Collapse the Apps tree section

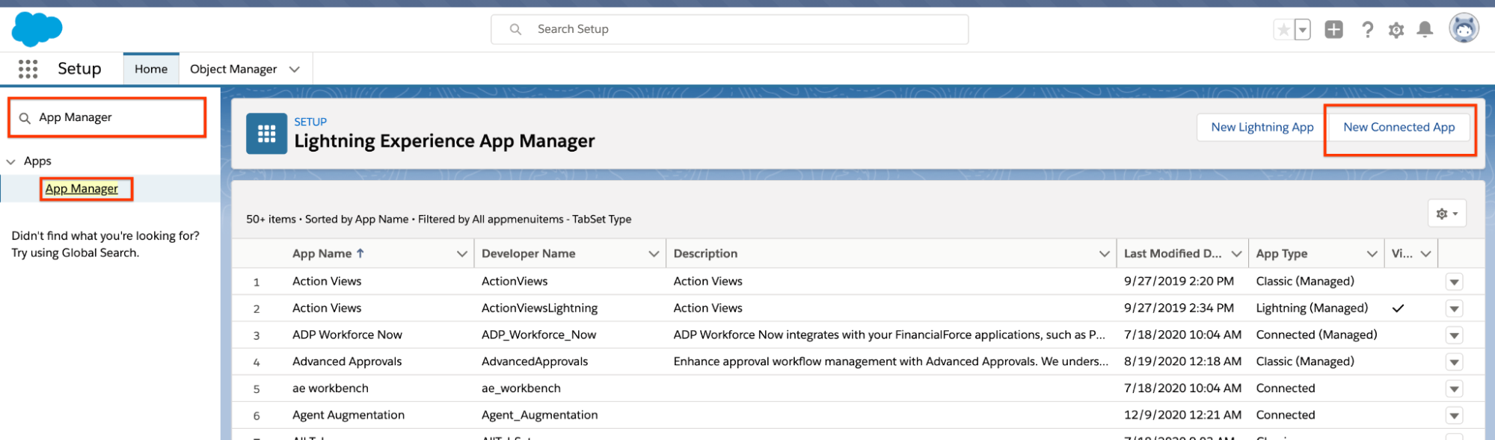[11, 161]
